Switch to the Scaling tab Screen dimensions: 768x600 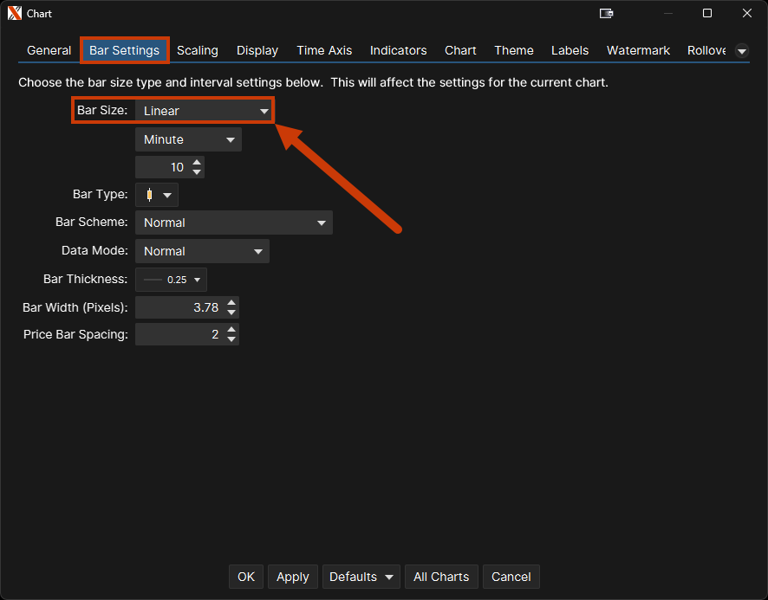[198, 50]
